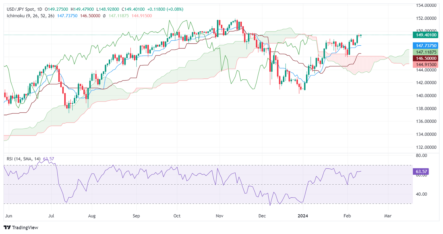Click the TradingView logo icon
Image resolution: width=443 pixels, height=234 pixels.
7,228
